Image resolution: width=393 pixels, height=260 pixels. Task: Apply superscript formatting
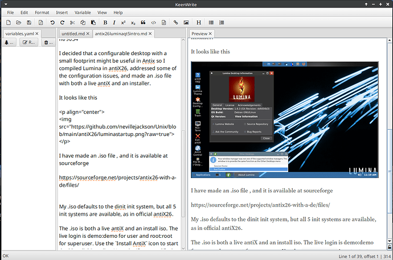124,23
